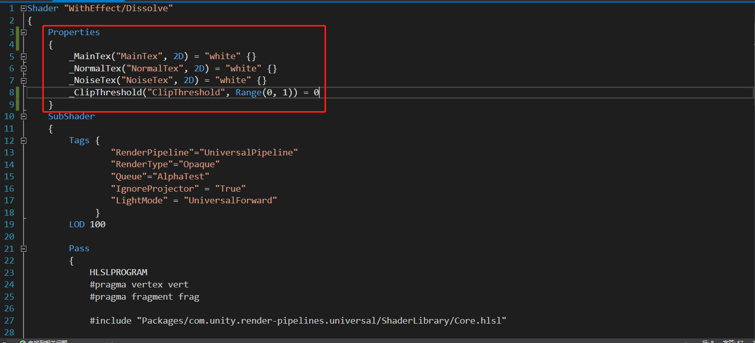The height and width of the screenshot is (343, 755).
Task: Collapse the _NoiseTex property fold region
Action: pyautogui.click(x=24, y=80)
